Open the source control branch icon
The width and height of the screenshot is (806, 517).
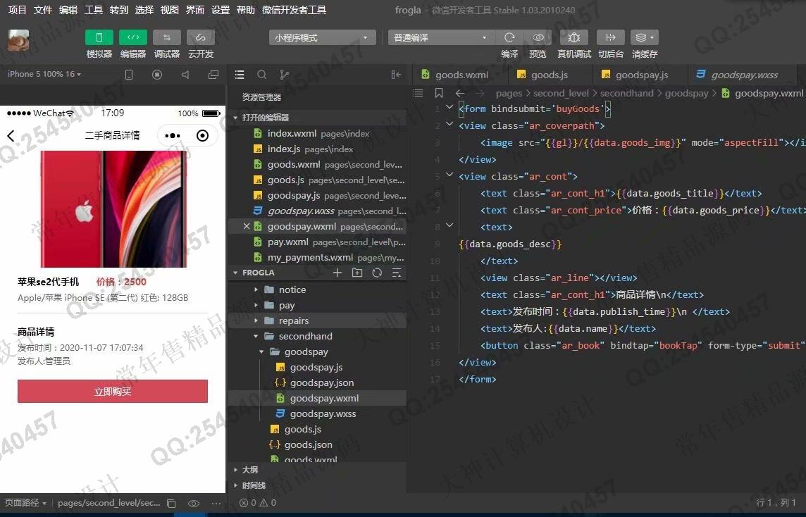coord(284,75)
